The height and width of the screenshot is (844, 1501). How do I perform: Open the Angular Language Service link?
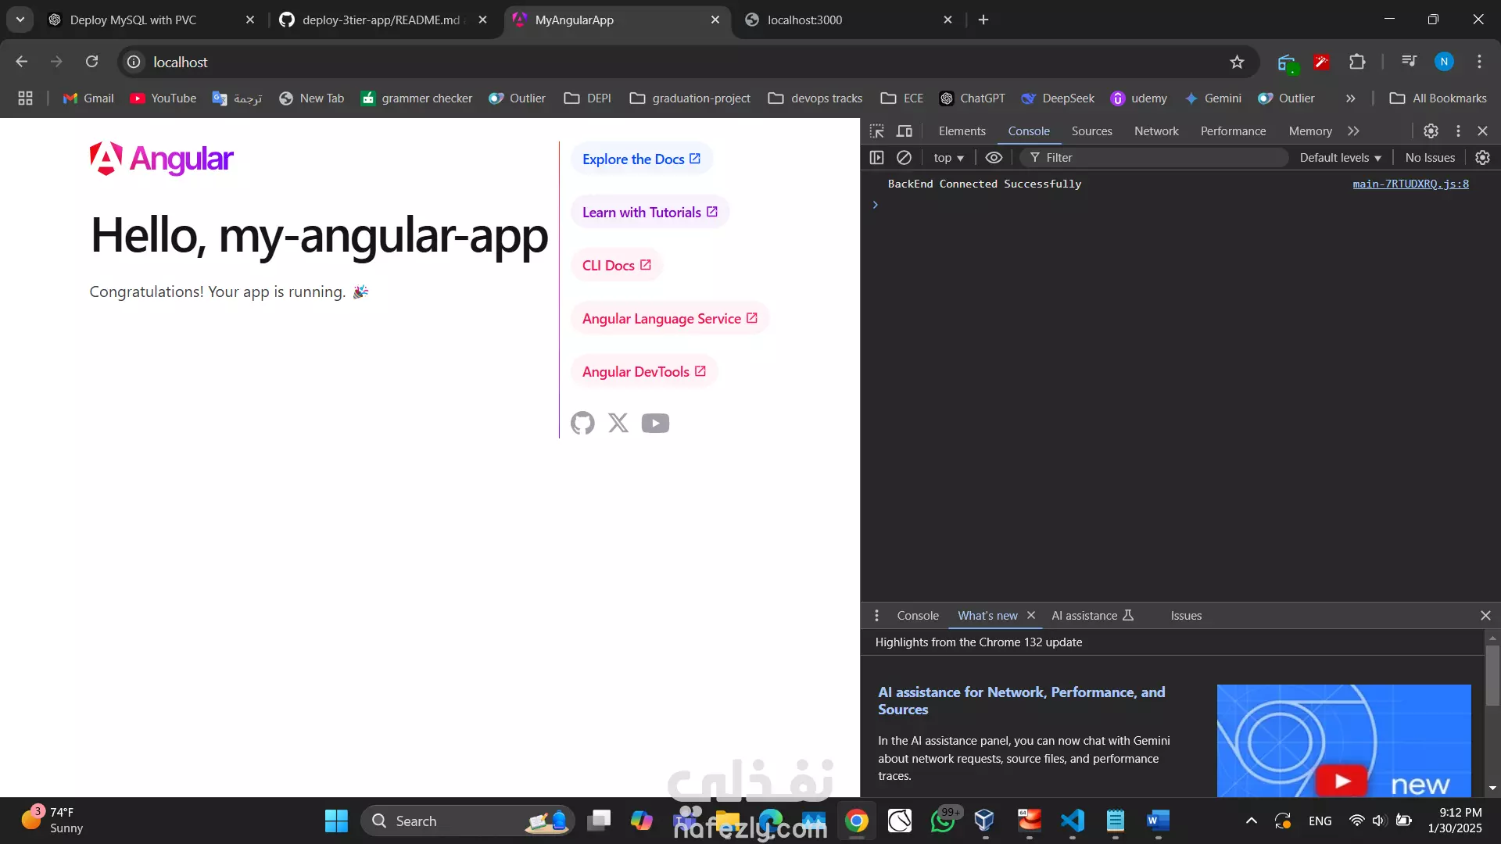point(670,318)
